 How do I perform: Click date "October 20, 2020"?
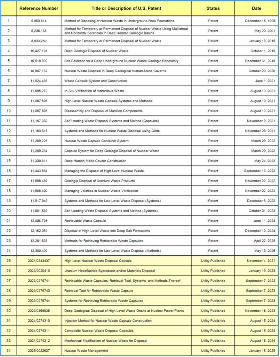point(262,71)
